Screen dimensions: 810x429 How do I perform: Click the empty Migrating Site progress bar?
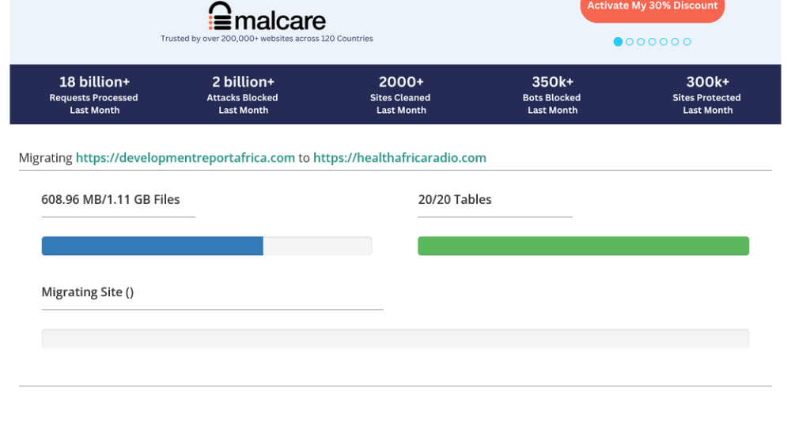(x=395, y=338)
